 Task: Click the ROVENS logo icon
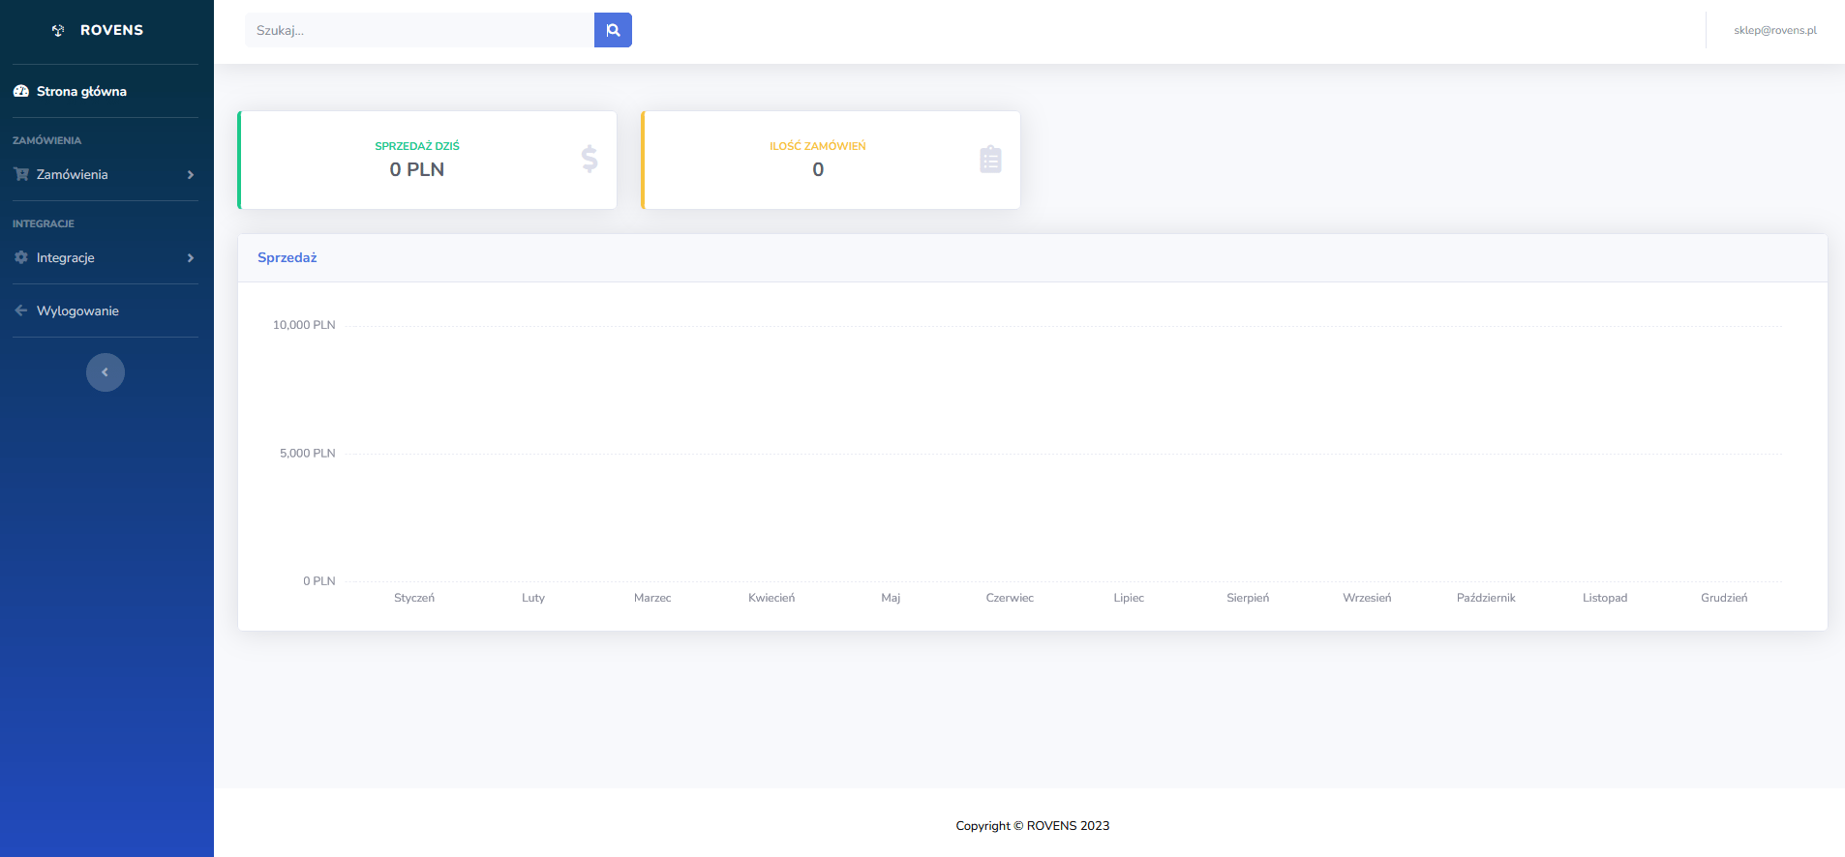[x=58, y=31]
